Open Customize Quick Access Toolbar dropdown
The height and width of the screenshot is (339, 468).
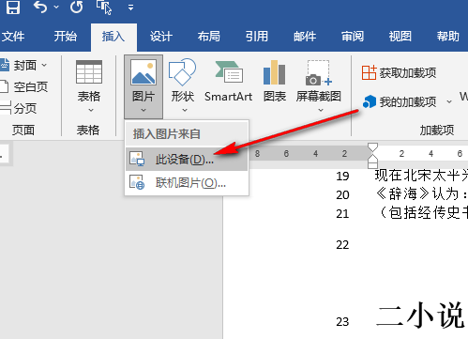[130, 8]
